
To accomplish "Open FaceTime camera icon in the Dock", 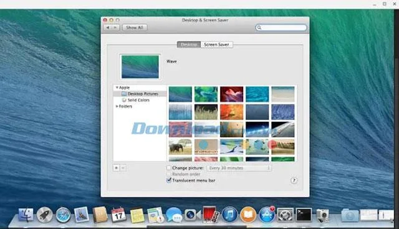I will [193, 215].
